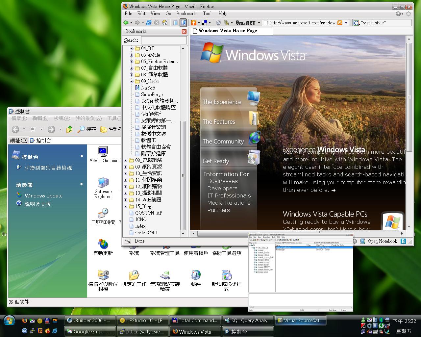Click The Features link on Vista page
The width and height of the screenshot is (421, 337).
(x=219, y=122)
